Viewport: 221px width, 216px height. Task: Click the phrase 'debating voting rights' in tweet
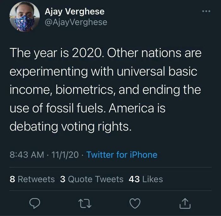(70, 127)
